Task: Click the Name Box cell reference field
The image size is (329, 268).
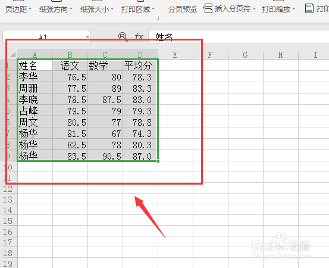Action: pyautogui.click(x=46, y=37)
